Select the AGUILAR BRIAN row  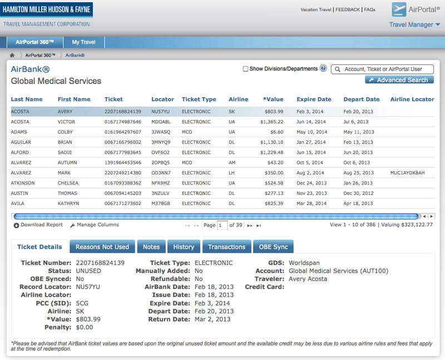pyautogui.click(x=223, y=142)
